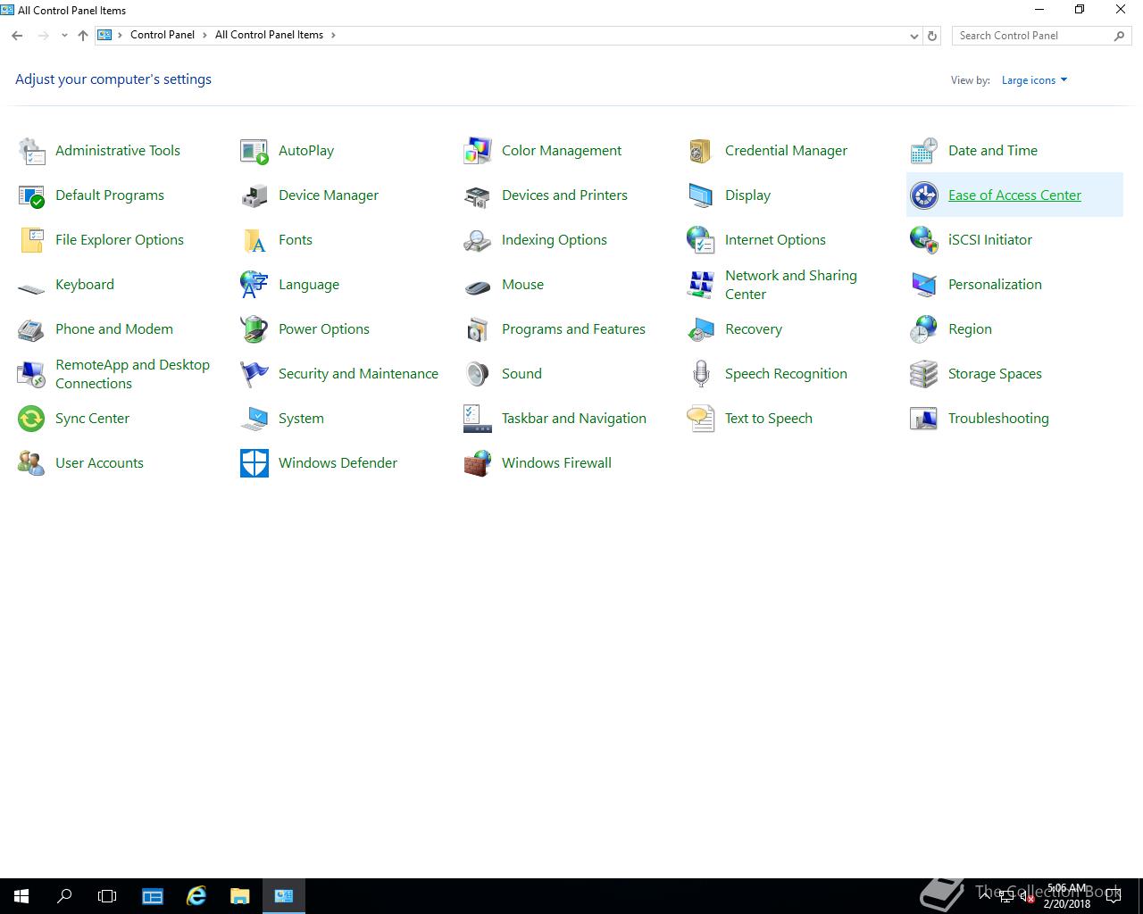Click the Mouse icon
Screen dimensions: 1143x914
click(478, 287)
